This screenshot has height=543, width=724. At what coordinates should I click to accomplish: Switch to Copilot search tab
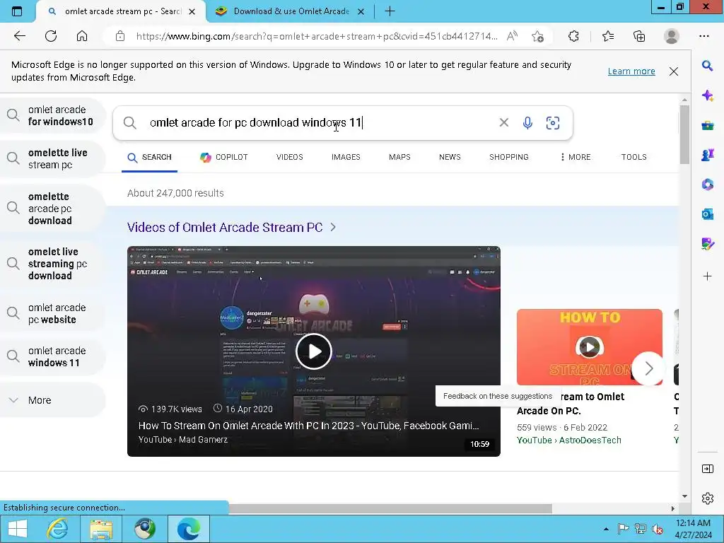[x=224, y=157]
